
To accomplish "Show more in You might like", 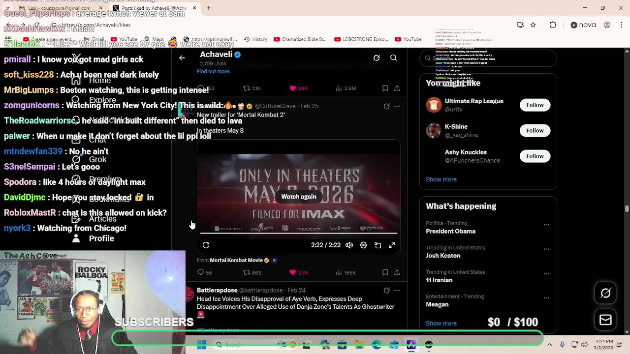I will (441, 179).
